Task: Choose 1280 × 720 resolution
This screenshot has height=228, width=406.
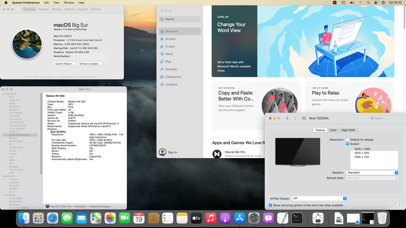Action: point(374,157)
